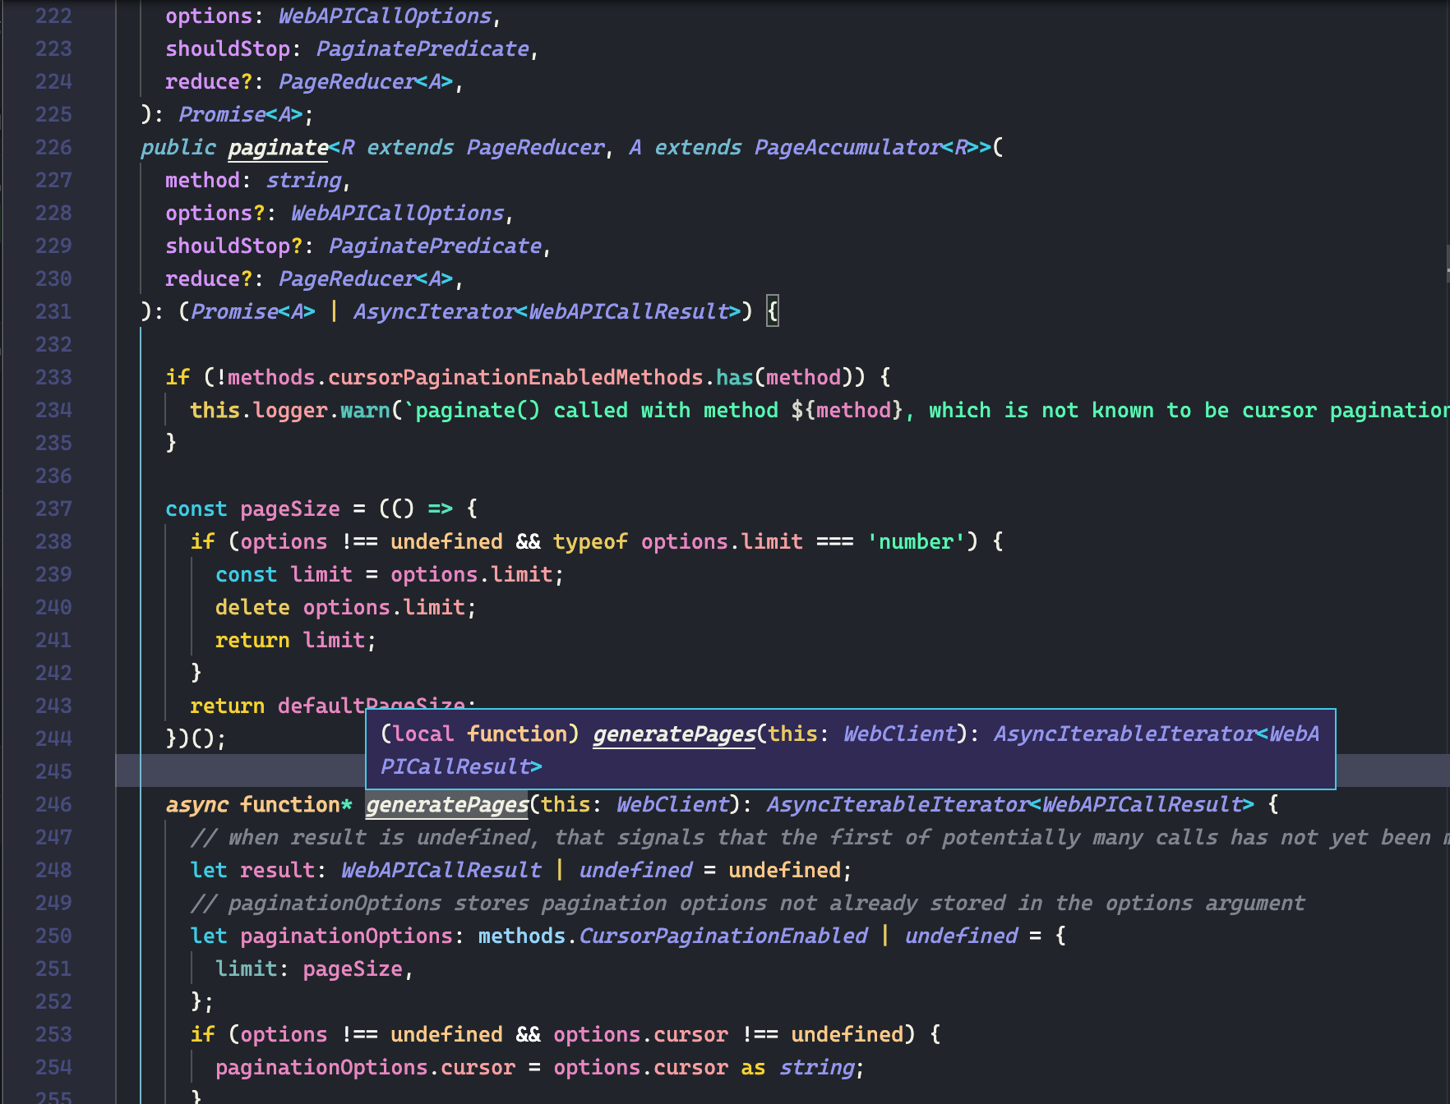Click CursorPaginationEnabled type on line 250
The height and width of the screenshot is (1104, 1450).
[723, 936]
